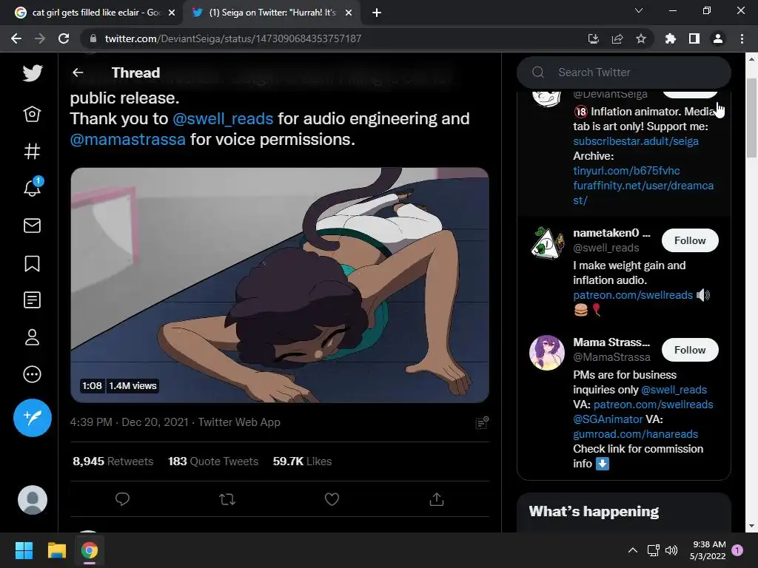The image size is (758, 568).
Task: Open the Explore hashtag icon
Action: tap(32, 151)
